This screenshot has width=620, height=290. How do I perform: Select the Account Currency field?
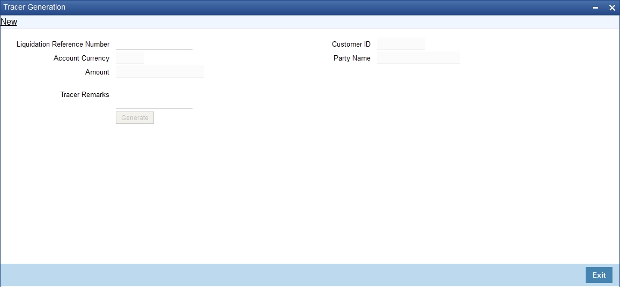pyautogui.click(x=130, y=58)
